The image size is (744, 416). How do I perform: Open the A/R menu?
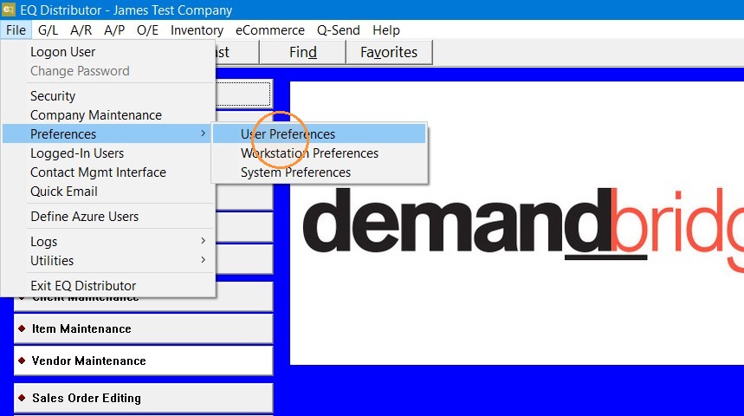81,30
